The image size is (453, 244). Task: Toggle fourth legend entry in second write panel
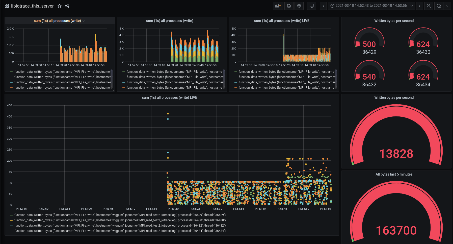pyautogui.click(x=175, y=88)
